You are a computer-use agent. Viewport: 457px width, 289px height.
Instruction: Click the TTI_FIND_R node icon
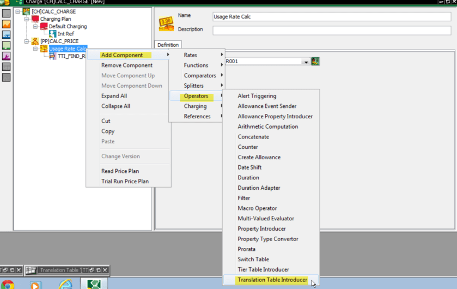point(52,56)
